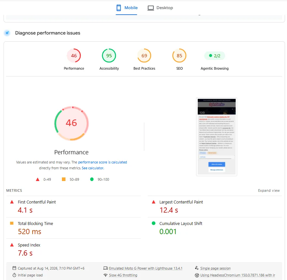Viewport: 287px width, 280px height.
Task: Click the Total Blocking Time label
Action: coord(35,223)
